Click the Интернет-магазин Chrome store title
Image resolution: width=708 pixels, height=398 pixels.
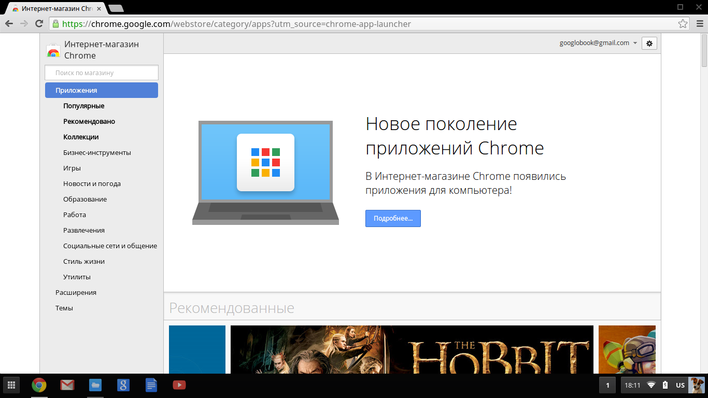pyautogui.click(x=102, y=50)
